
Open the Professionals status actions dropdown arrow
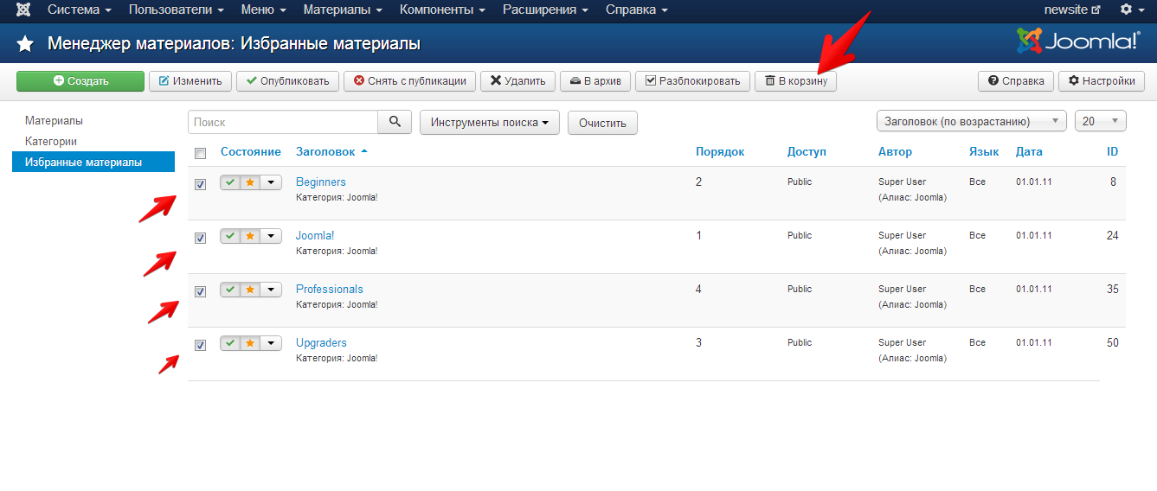click(x=271, y=290)
